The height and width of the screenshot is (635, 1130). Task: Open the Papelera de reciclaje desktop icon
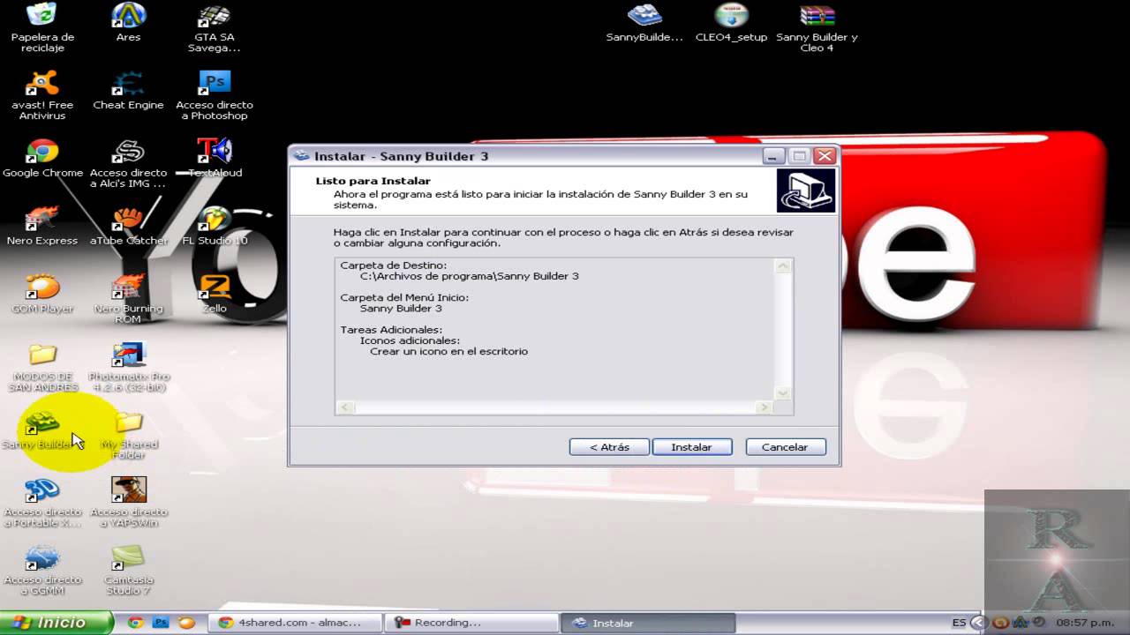42,27
